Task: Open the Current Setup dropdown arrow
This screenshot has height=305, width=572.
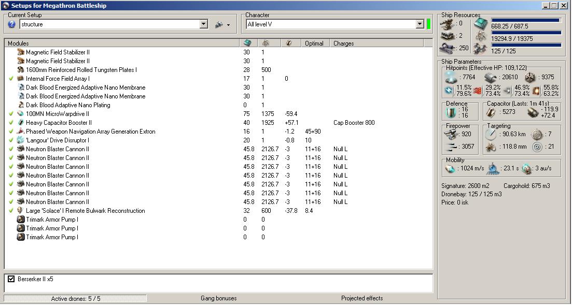Action: [x=204, y=24]
